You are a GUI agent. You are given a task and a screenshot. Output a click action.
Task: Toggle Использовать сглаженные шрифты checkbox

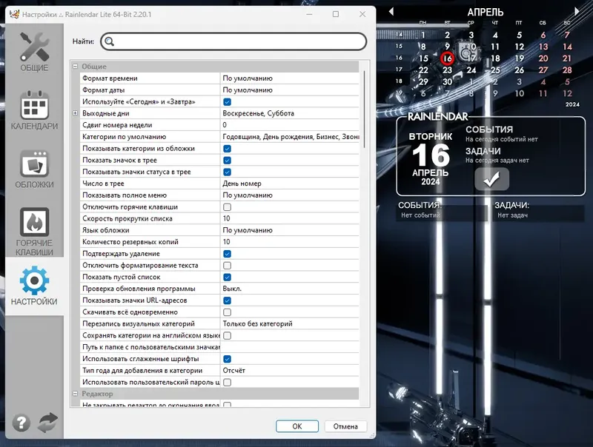(228, 359)
